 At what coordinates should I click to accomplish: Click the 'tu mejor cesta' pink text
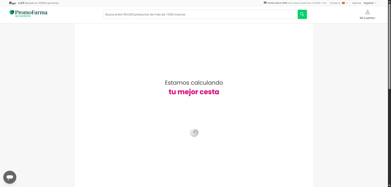(x=194, y=92)
